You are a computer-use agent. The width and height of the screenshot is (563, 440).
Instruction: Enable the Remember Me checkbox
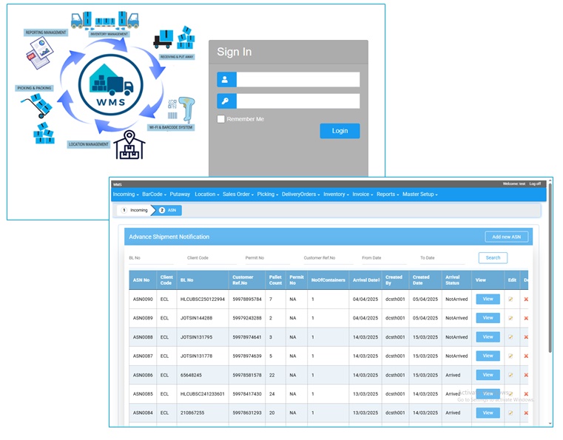(221, 119)
